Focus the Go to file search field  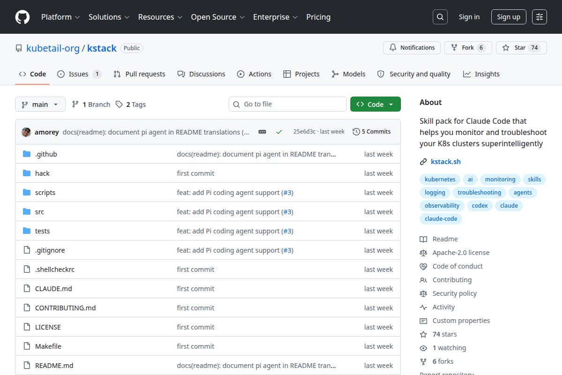(x=288, y=104)
